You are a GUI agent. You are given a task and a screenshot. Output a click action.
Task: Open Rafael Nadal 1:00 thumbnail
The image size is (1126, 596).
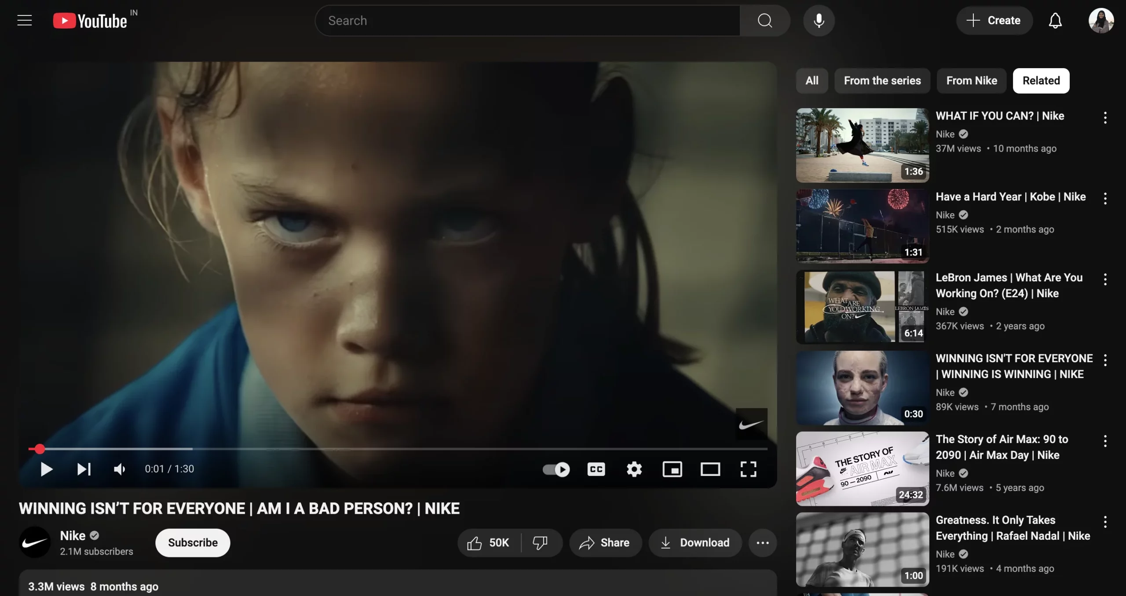pyautogui.click(x=863, y=550)
